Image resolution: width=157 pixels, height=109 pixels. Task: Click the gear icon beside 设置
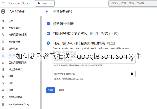click(x=3, y=90)
